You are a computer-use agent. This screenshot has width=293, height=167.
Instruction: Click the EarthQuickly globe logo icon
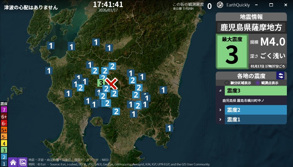tap(220, 5)
